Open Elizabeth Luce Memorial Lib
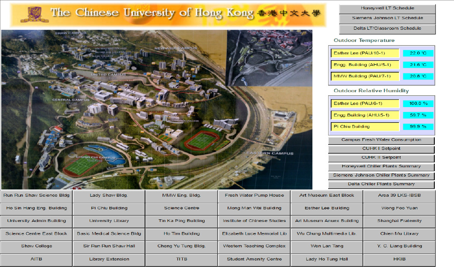 (x=254, y=235)
